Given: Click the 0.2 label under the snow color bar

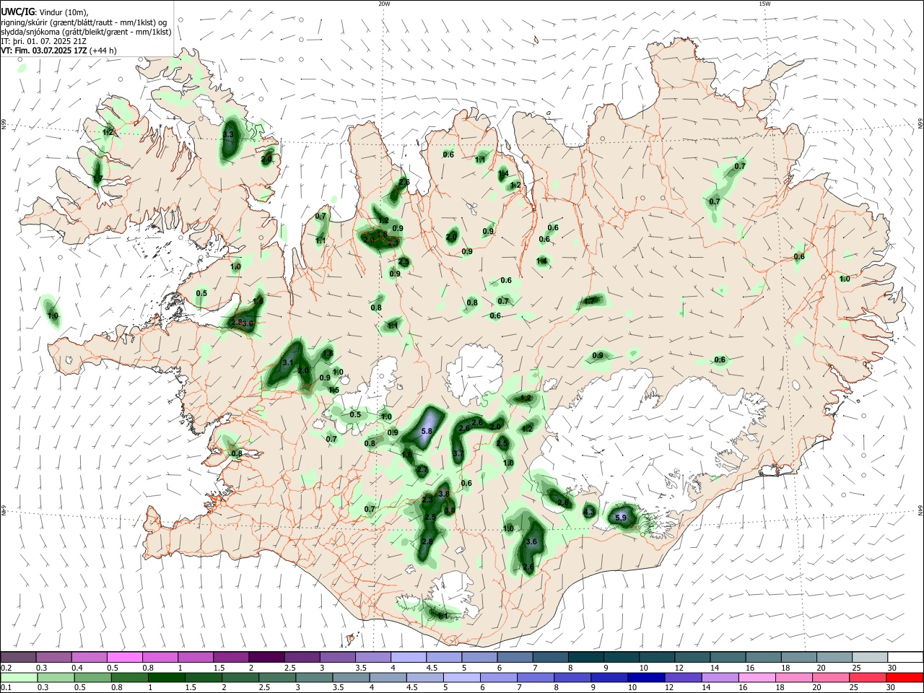Looking at the screenshot, I should coord(5,668).
